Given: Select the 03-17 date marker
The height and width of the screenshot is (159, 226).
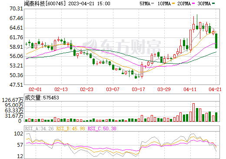Looking at the screenshot, I should 138,89.
